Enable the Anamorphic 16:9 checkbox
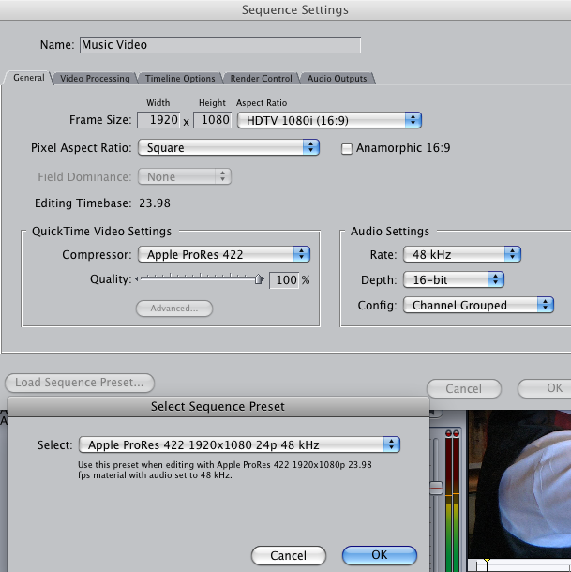Image resolution: width=571 pixels, height=572 pixels. 347,148
